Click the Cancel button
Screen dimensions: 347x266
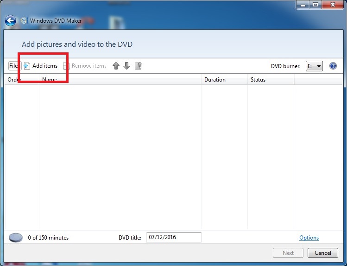click(323, 253)
